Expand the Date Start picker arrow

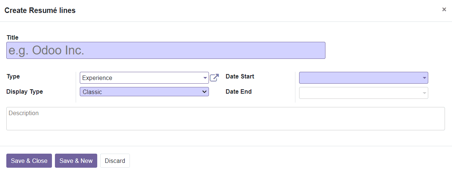click(x=424, y=78)
